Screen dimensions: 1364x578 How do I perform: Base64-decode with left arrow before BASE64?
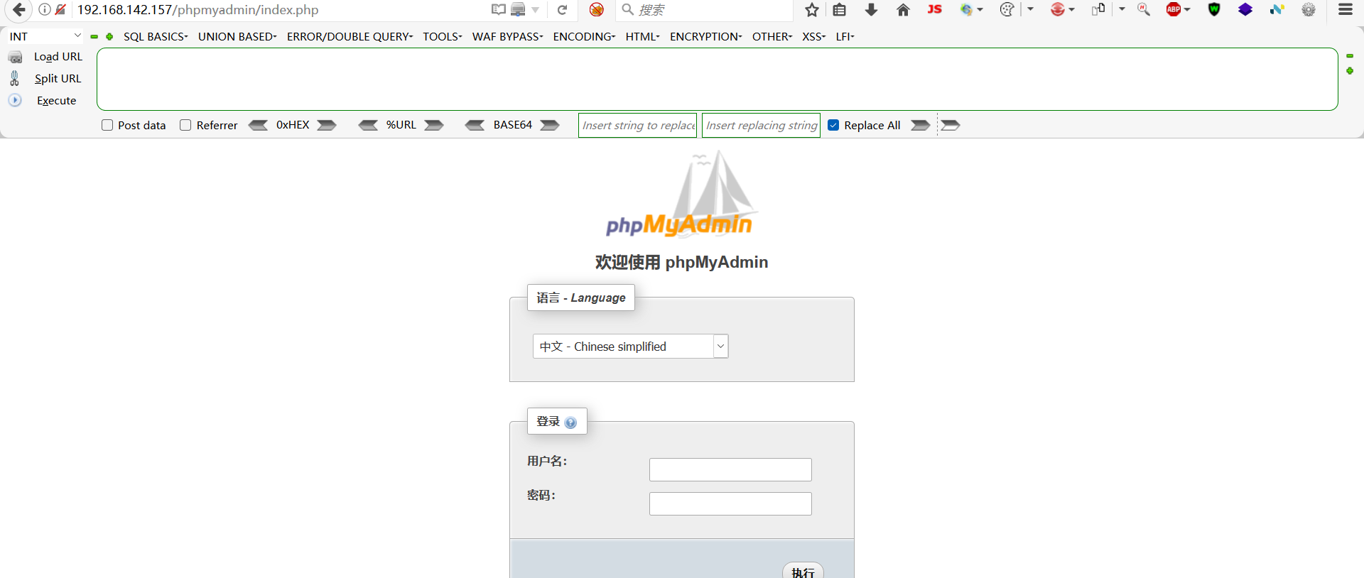pyautogui.click(x=475, y=125)
